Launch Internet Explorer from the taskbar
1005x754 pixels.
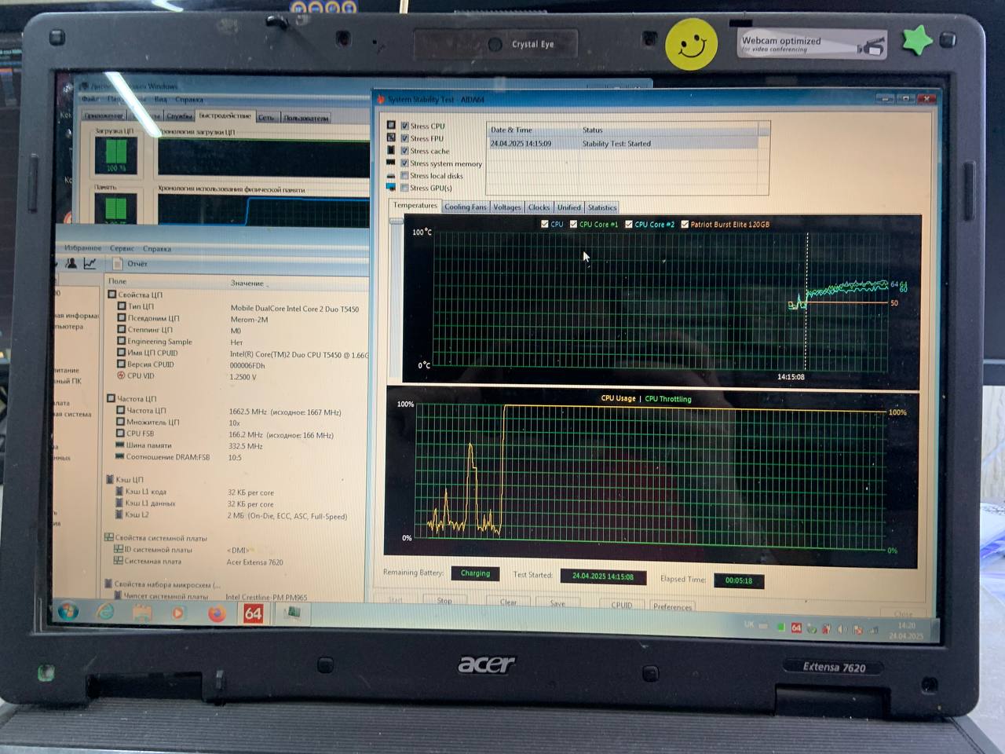click(105, 611)
